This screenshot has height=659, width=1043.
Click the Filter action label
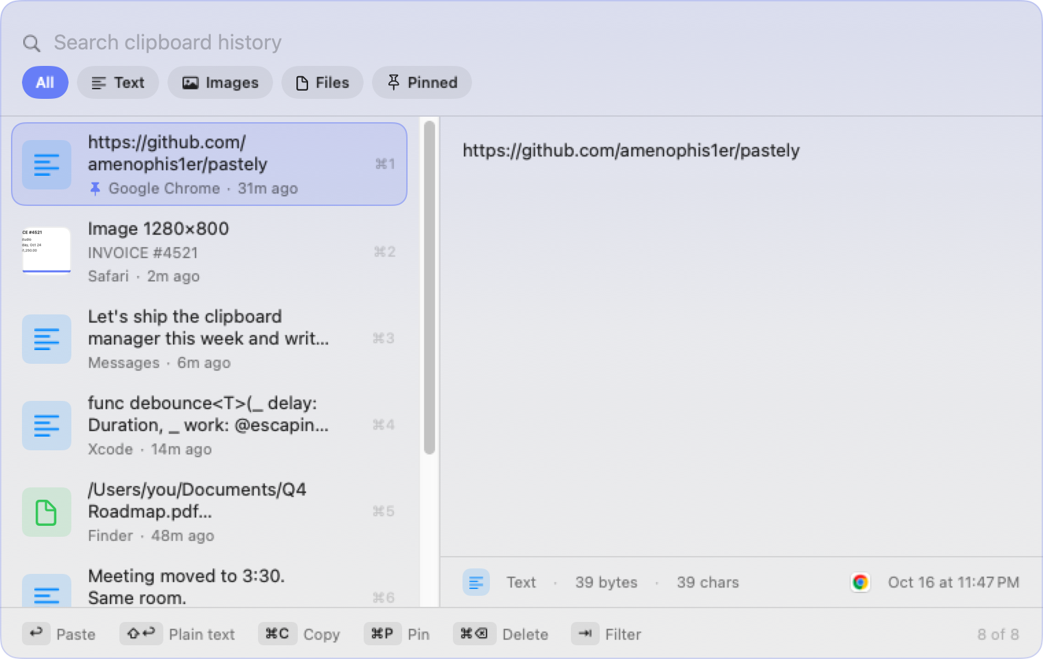623,634
